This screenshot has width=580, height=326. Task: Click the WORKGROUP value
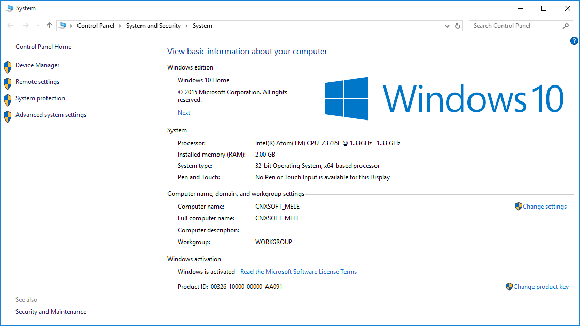click(x=273, y=242)
